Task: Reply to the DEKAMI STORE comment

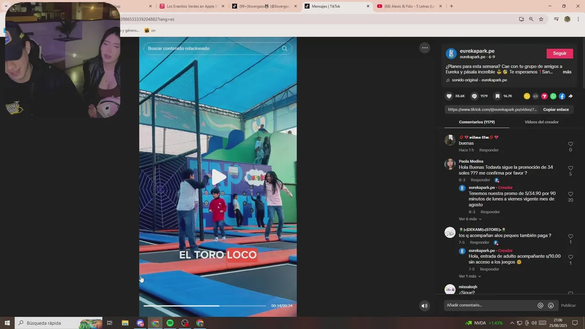Action: click(x=479, y=243)
